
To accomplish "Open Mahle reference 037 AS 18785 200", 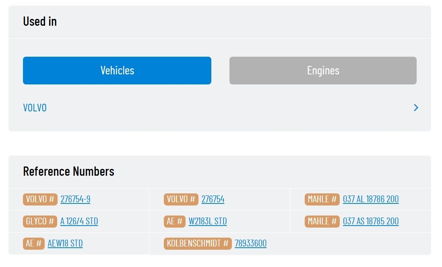I will point(371,222).
